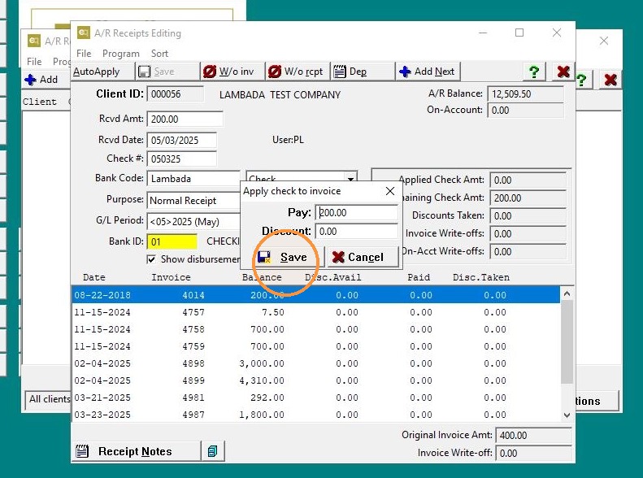Click the Purpose Normal Receipt field
Viewport: 643px width, 478px height.
point(193,201)
